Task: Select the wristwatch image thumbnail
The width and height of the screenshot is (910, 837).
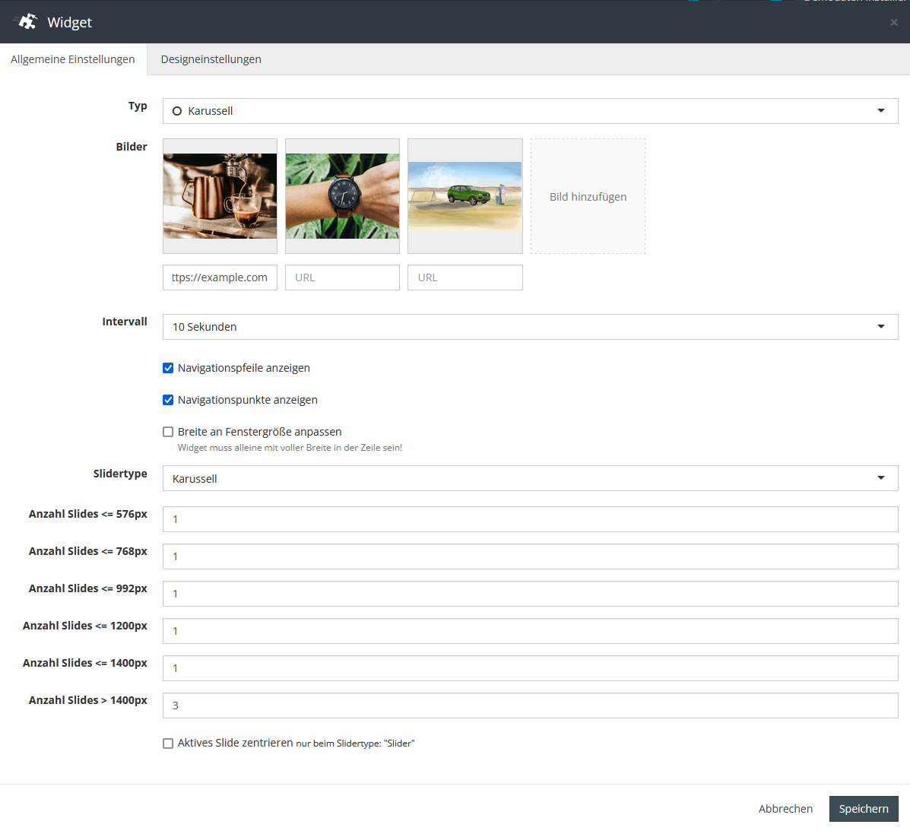Action: click(342, 196)
